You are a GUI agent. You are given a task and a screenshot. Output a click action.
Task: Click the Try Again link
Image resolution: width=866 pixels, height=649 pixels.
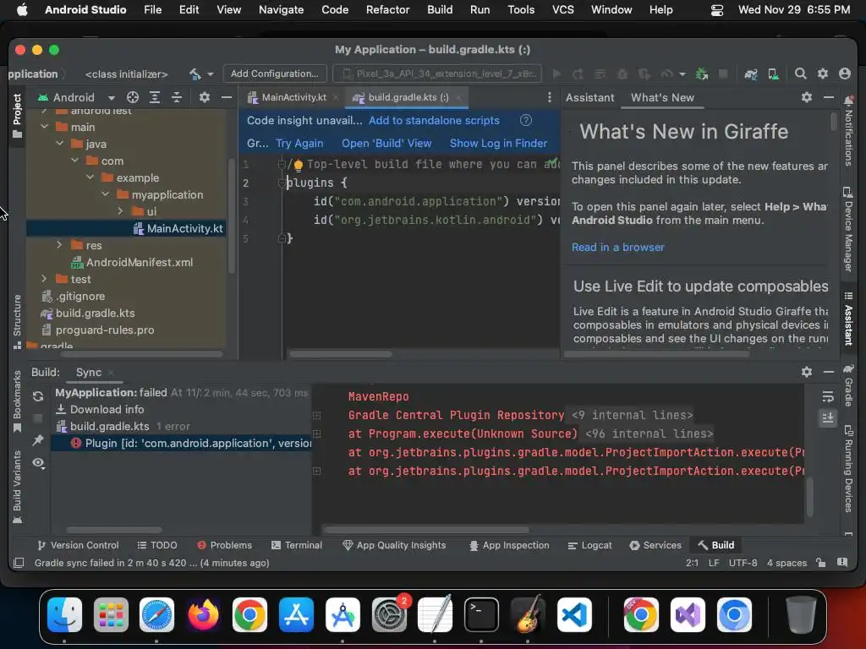click(x=299, y=144)
